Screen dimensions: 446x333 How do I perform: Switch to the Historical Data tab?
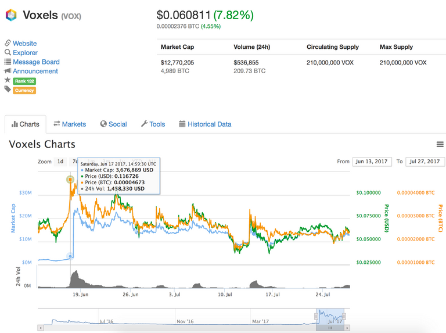205,124
